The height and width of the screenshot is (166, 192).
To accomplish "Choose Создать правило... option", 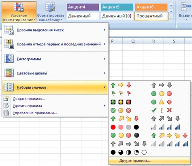I will (55, 99).
